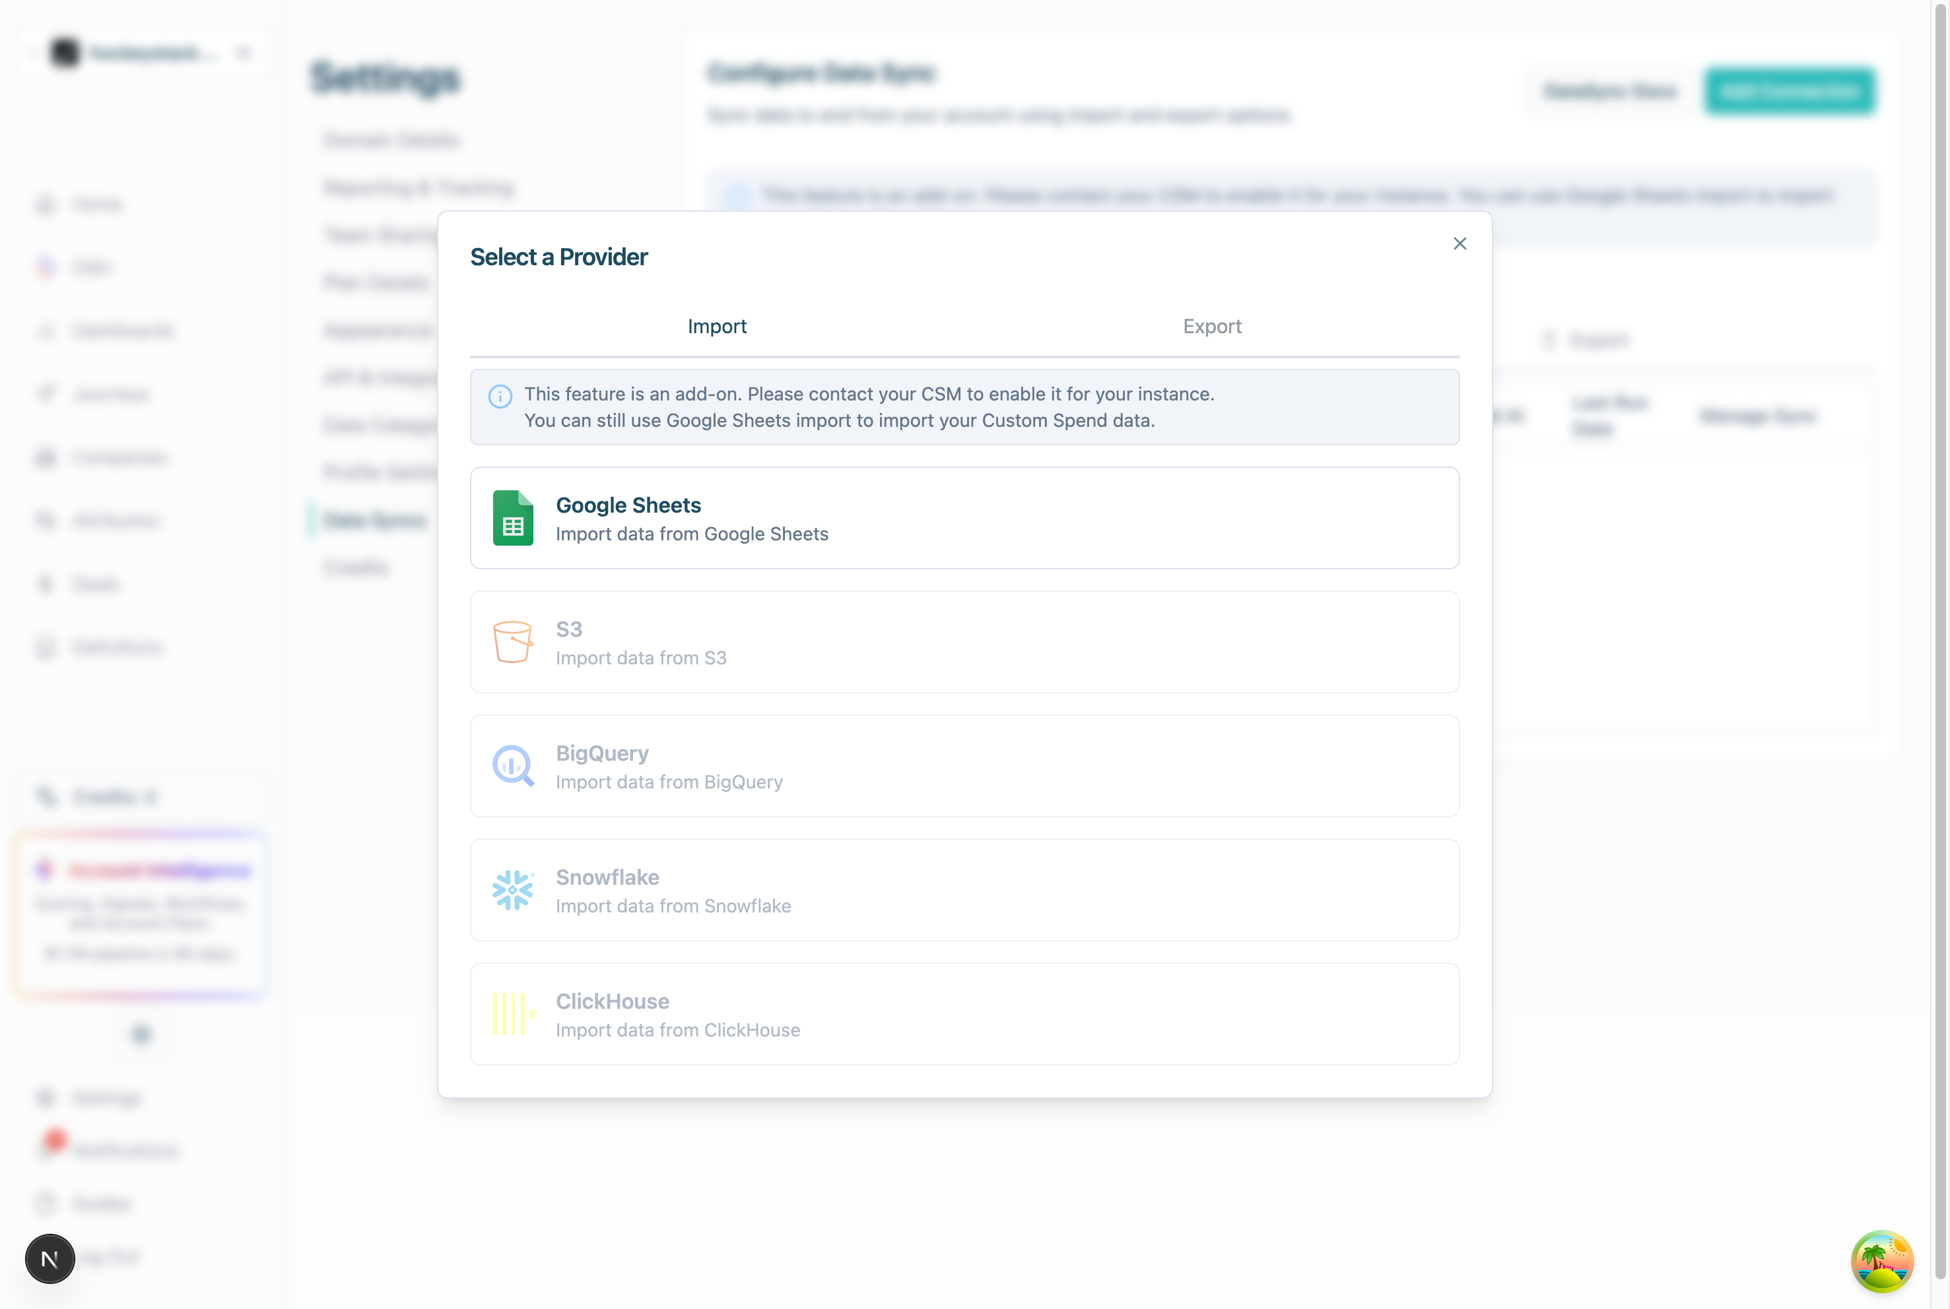Image resolution: width=1950 pixels, height=1309 pixels.
Task: Click the Select a Provider heading
Action: [558, 257]
